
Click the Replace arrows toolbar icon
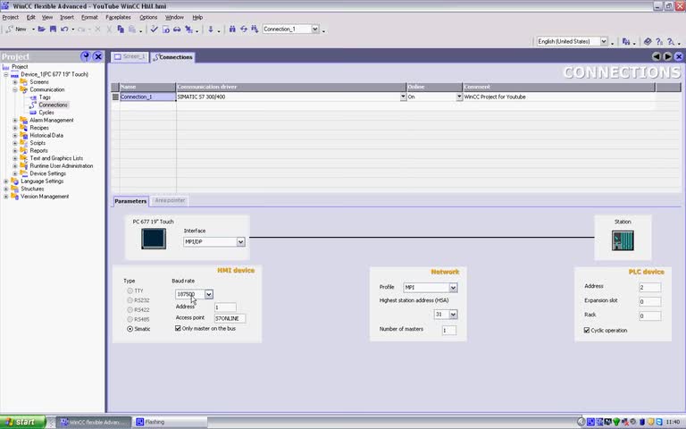point(244,29)
